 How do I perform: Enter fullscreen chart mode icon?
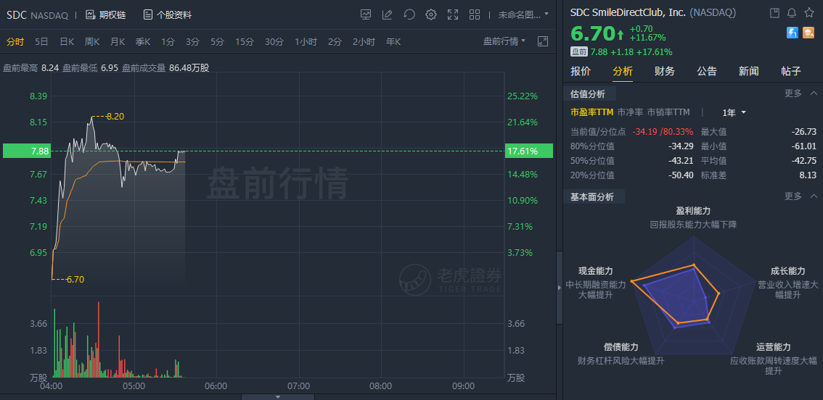pos(453,14)
